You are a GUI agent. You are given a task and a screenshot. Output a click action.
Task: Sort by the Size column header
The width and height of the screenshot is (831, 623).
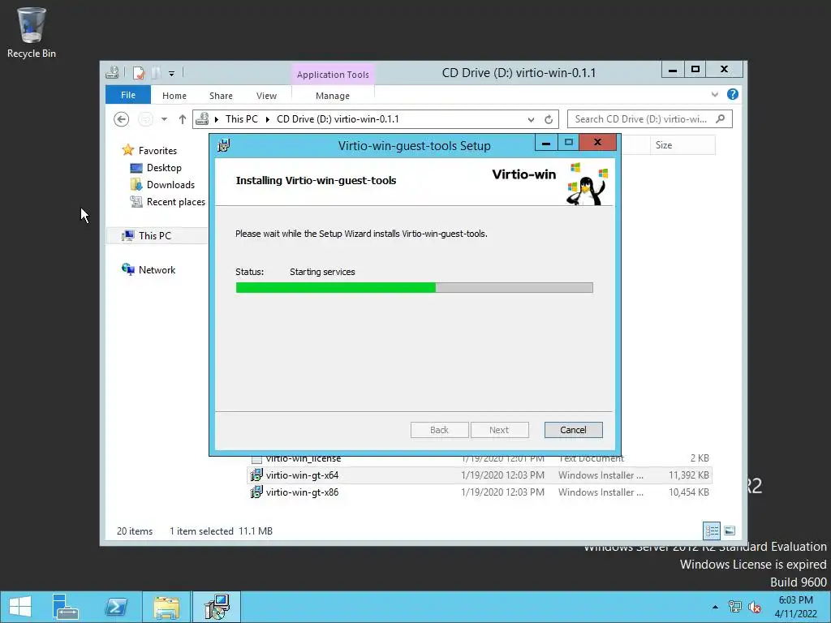[x=682, y=145]
